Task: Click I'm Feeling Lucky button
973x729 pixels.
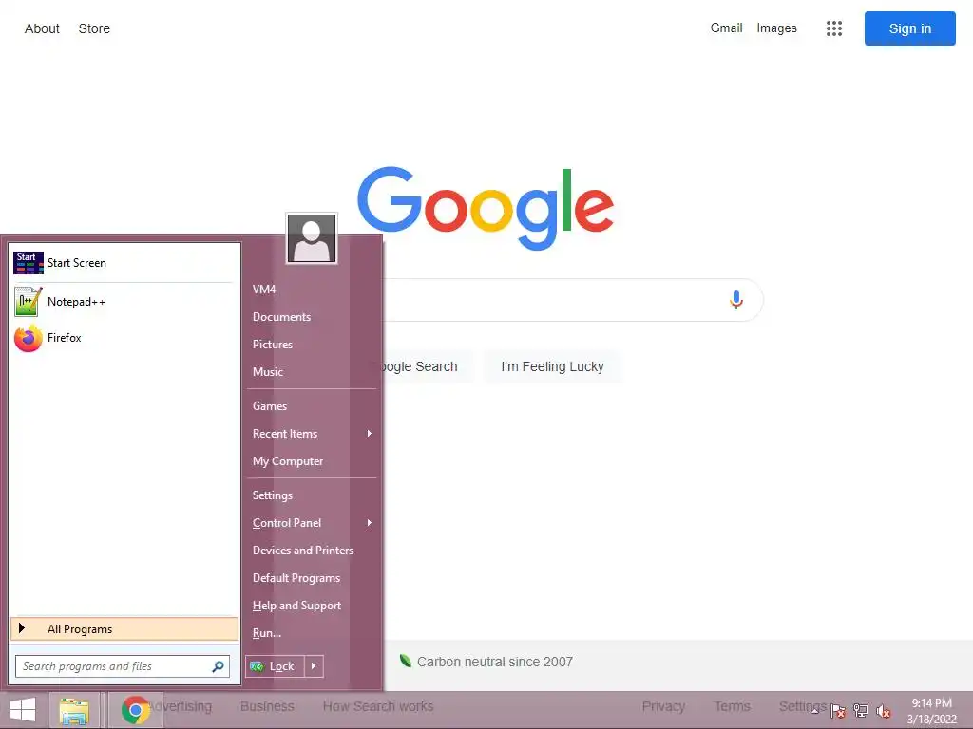Action: 552,367
